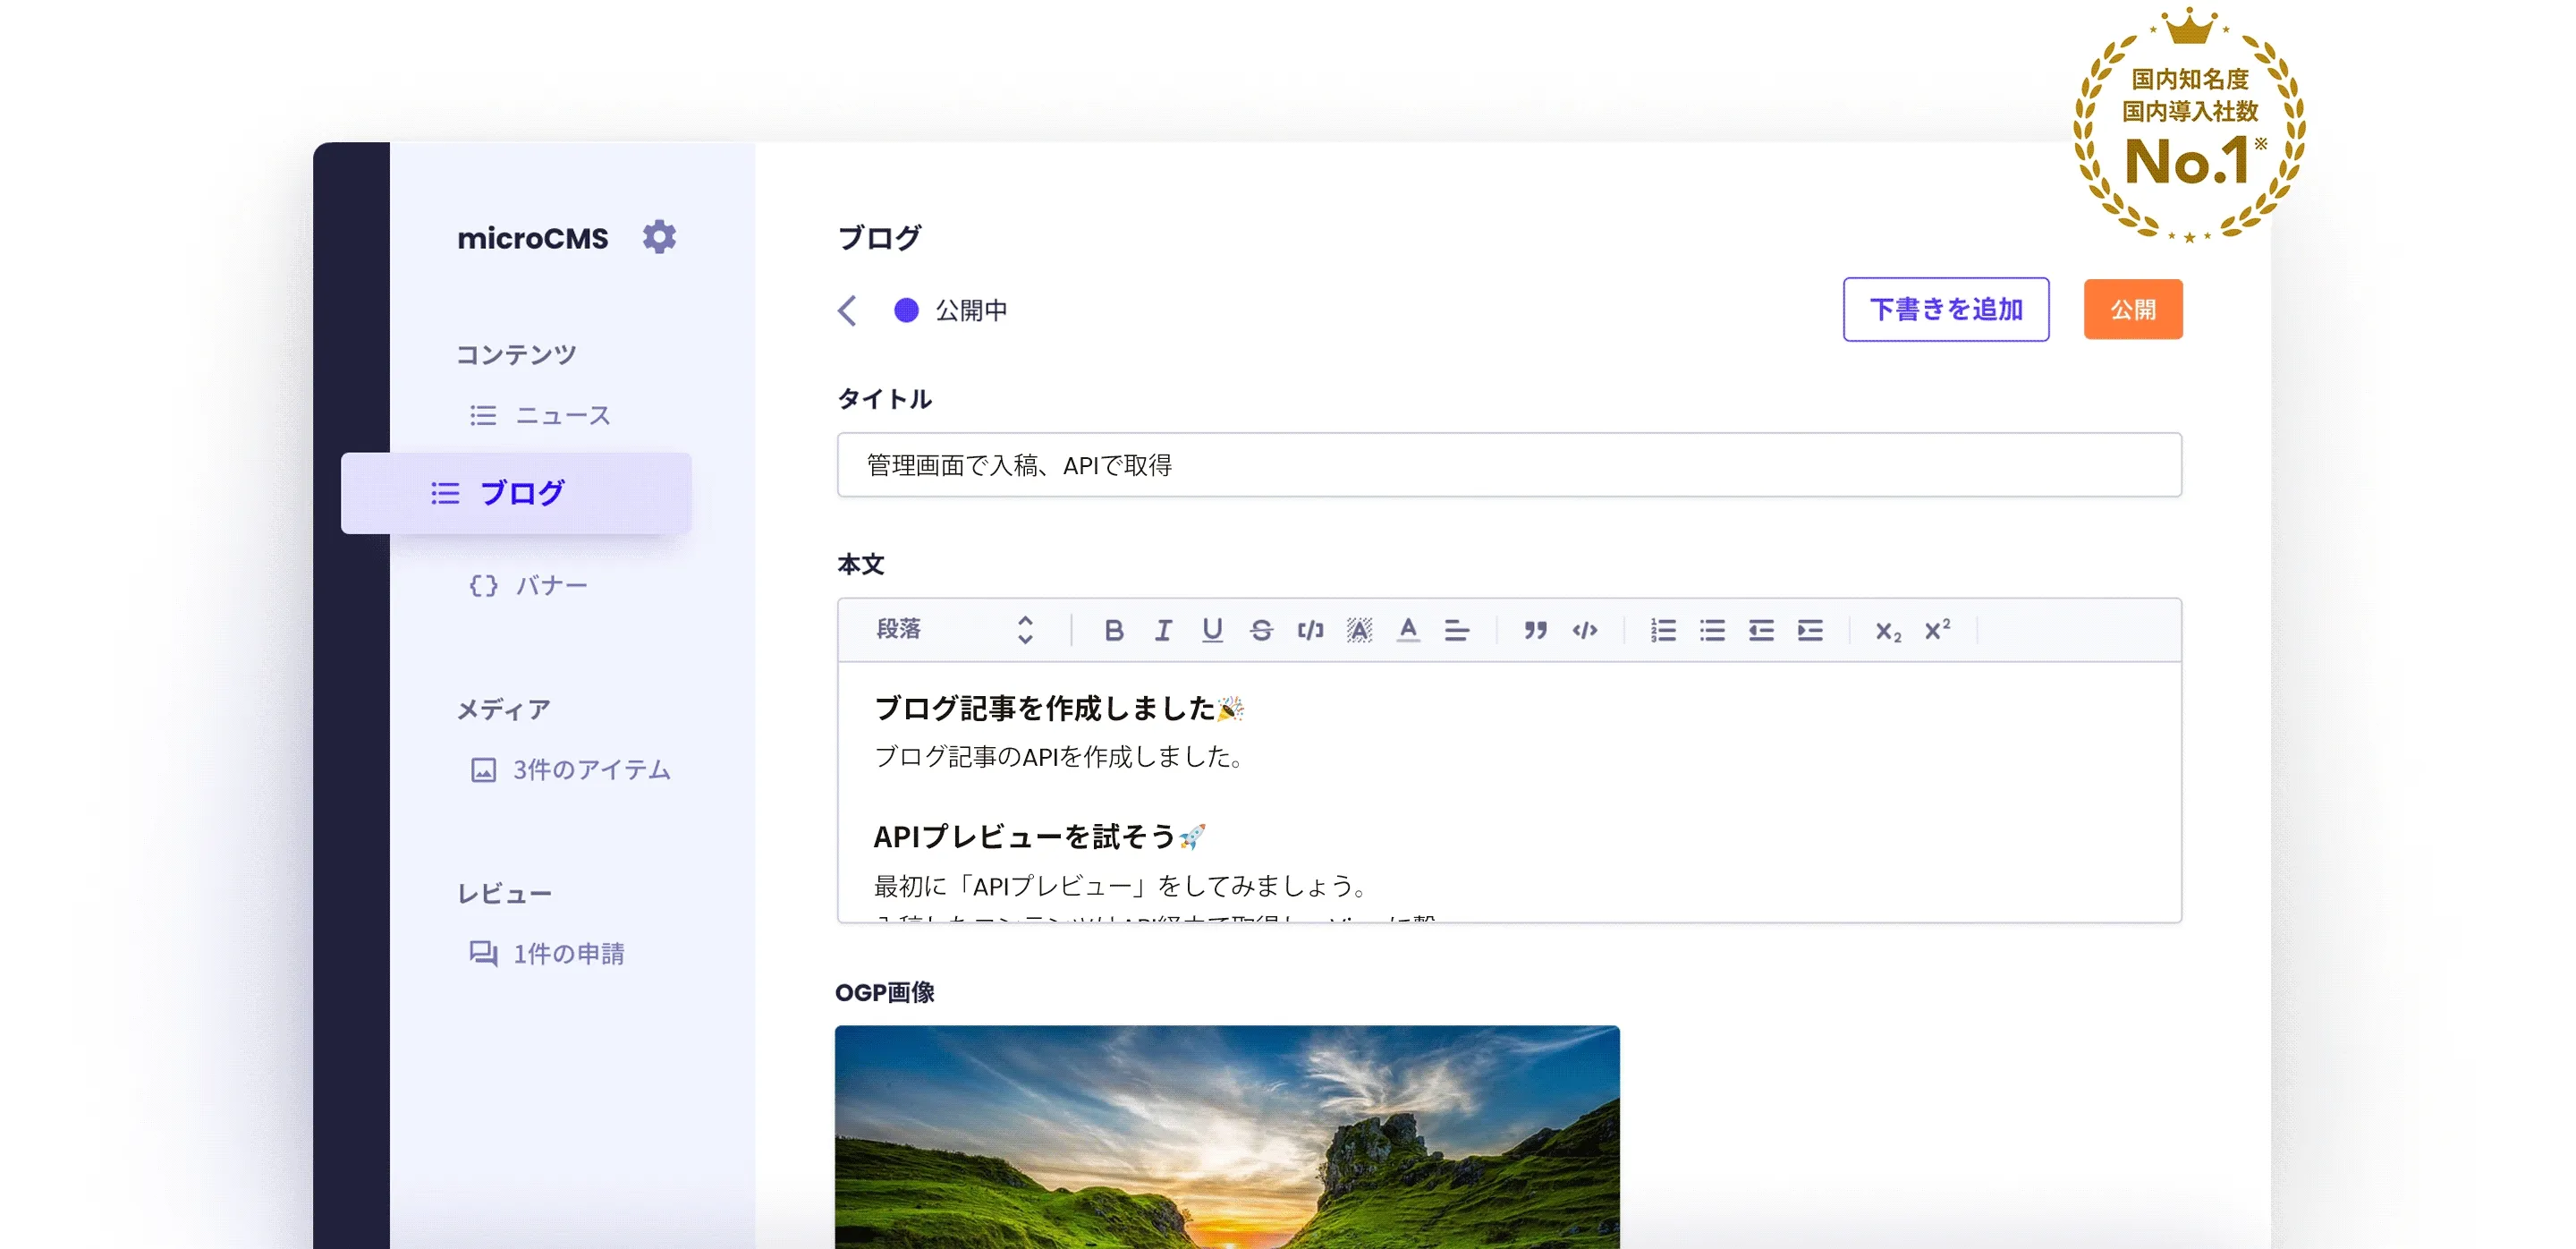The width and height of the screenshot is (2576, 1249).
Task: Click the line 最初に「APIプレビュー」をしてみましょう。
Action: coord(1122,885)
